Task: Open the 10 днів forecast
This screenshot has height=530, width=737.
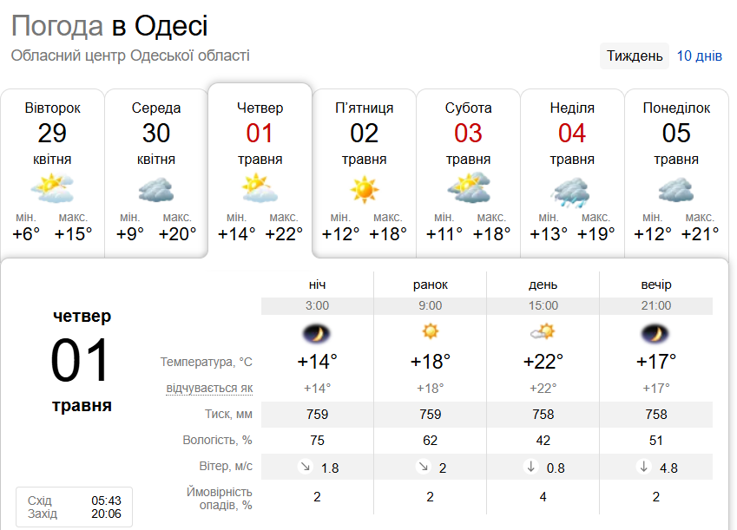Action: (699, 56)
